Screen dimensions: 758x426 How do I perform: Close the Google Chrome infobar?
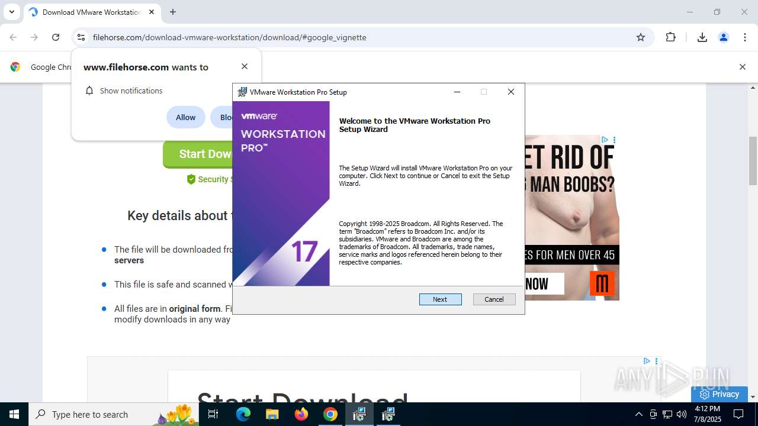(742, 67)
